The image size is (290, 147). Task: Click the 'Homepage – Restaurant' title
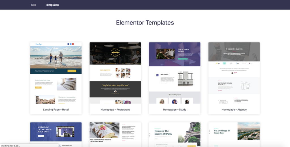coord(115,109)
